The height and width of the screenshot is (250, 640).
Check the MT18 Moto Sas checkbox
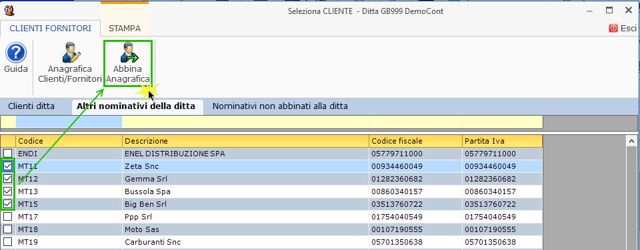coord(8,229)
